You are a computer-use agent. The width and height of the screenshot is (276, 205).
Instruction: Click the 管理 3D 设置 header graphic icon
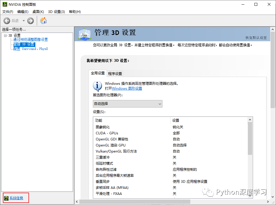[x=84, y=34]
